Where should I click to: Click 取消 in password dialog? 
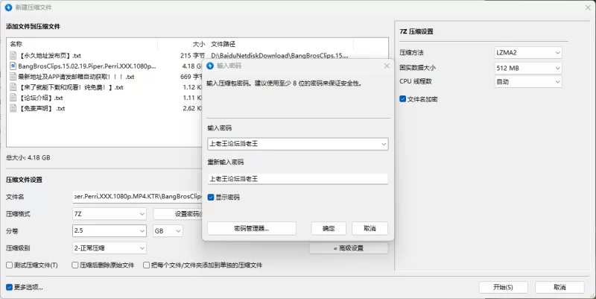point(370,228)
